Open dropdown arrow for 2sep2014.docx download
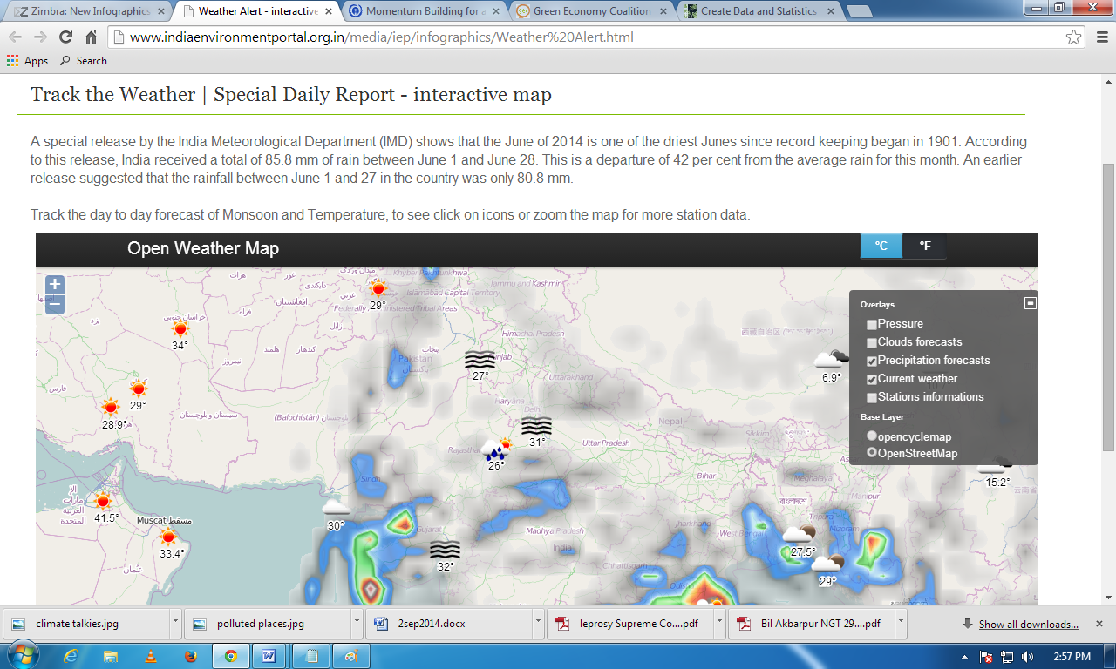1116x669 pixels. (538, 624)
